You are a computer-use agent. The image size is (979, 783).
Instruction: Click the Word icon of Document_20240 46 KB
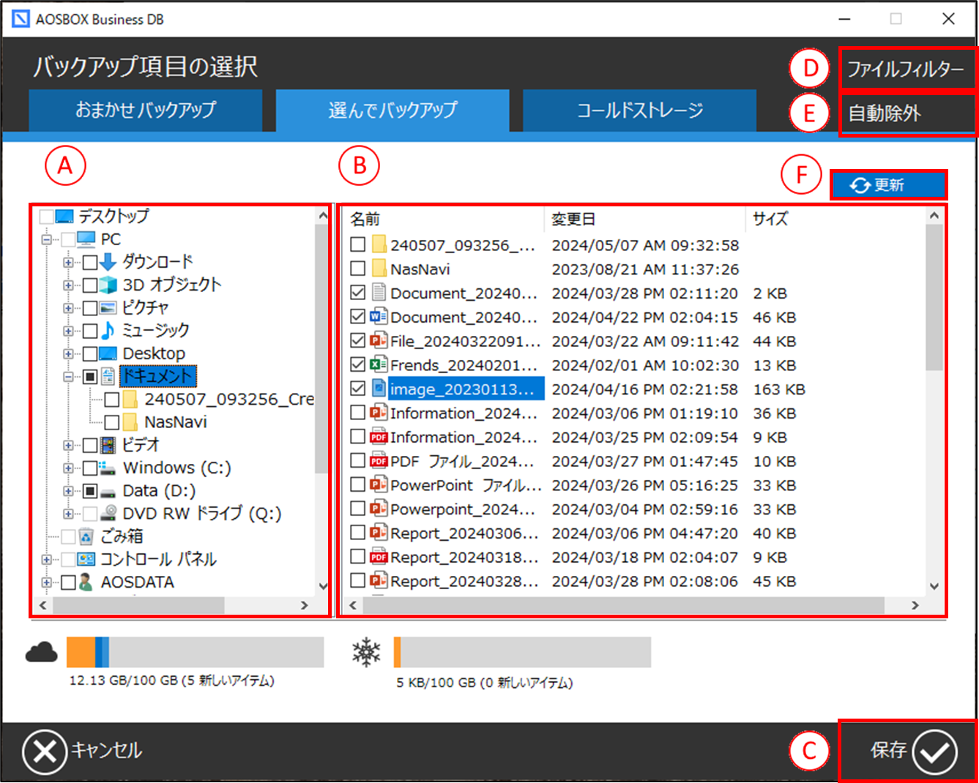tap(379, 317)
